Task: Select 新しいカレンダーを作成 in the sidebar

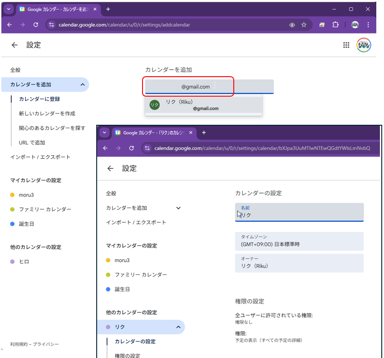Action: 47,113
